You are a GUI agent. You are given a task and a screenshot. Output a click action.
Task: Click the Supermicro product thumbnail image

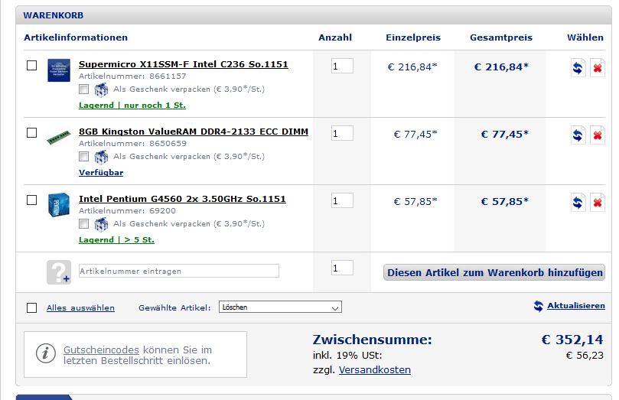[59, 70]
